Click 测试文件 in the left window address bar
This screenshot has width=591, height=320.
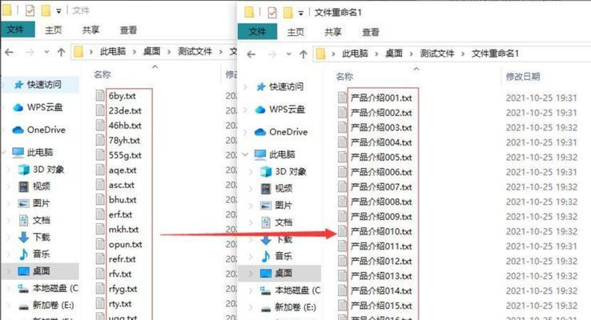click(x=195, y=51)
